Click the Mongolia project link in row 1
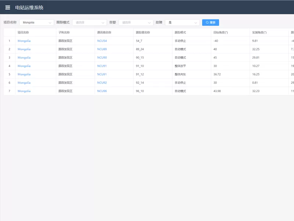 coord(24,41)
